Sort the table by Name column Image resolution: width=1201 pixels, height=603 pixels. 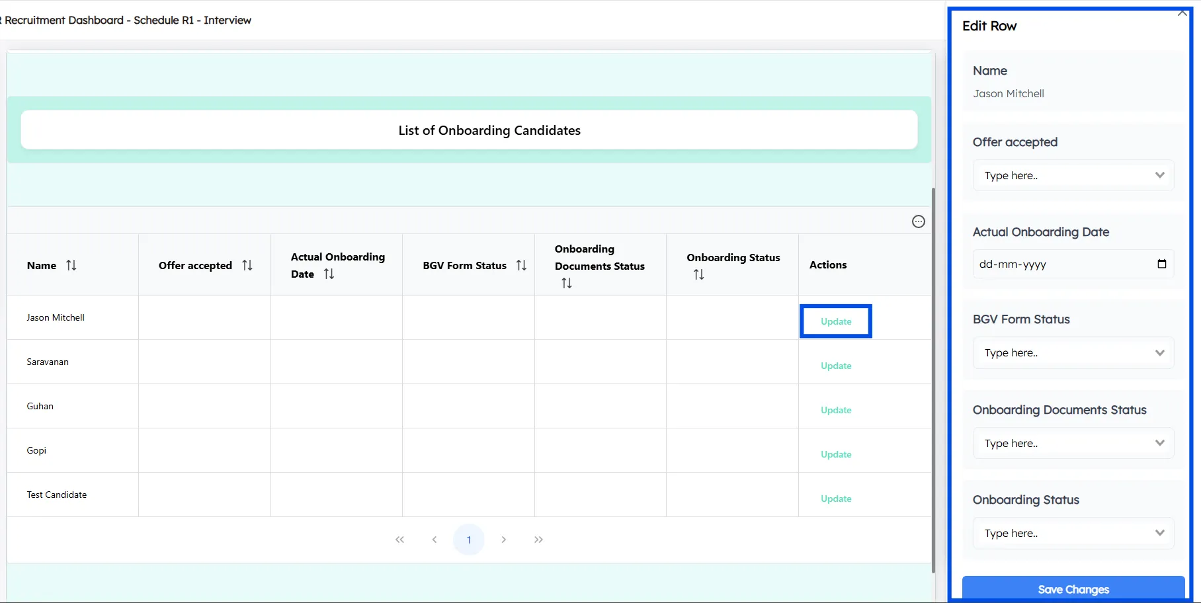[x=72, y=264]
